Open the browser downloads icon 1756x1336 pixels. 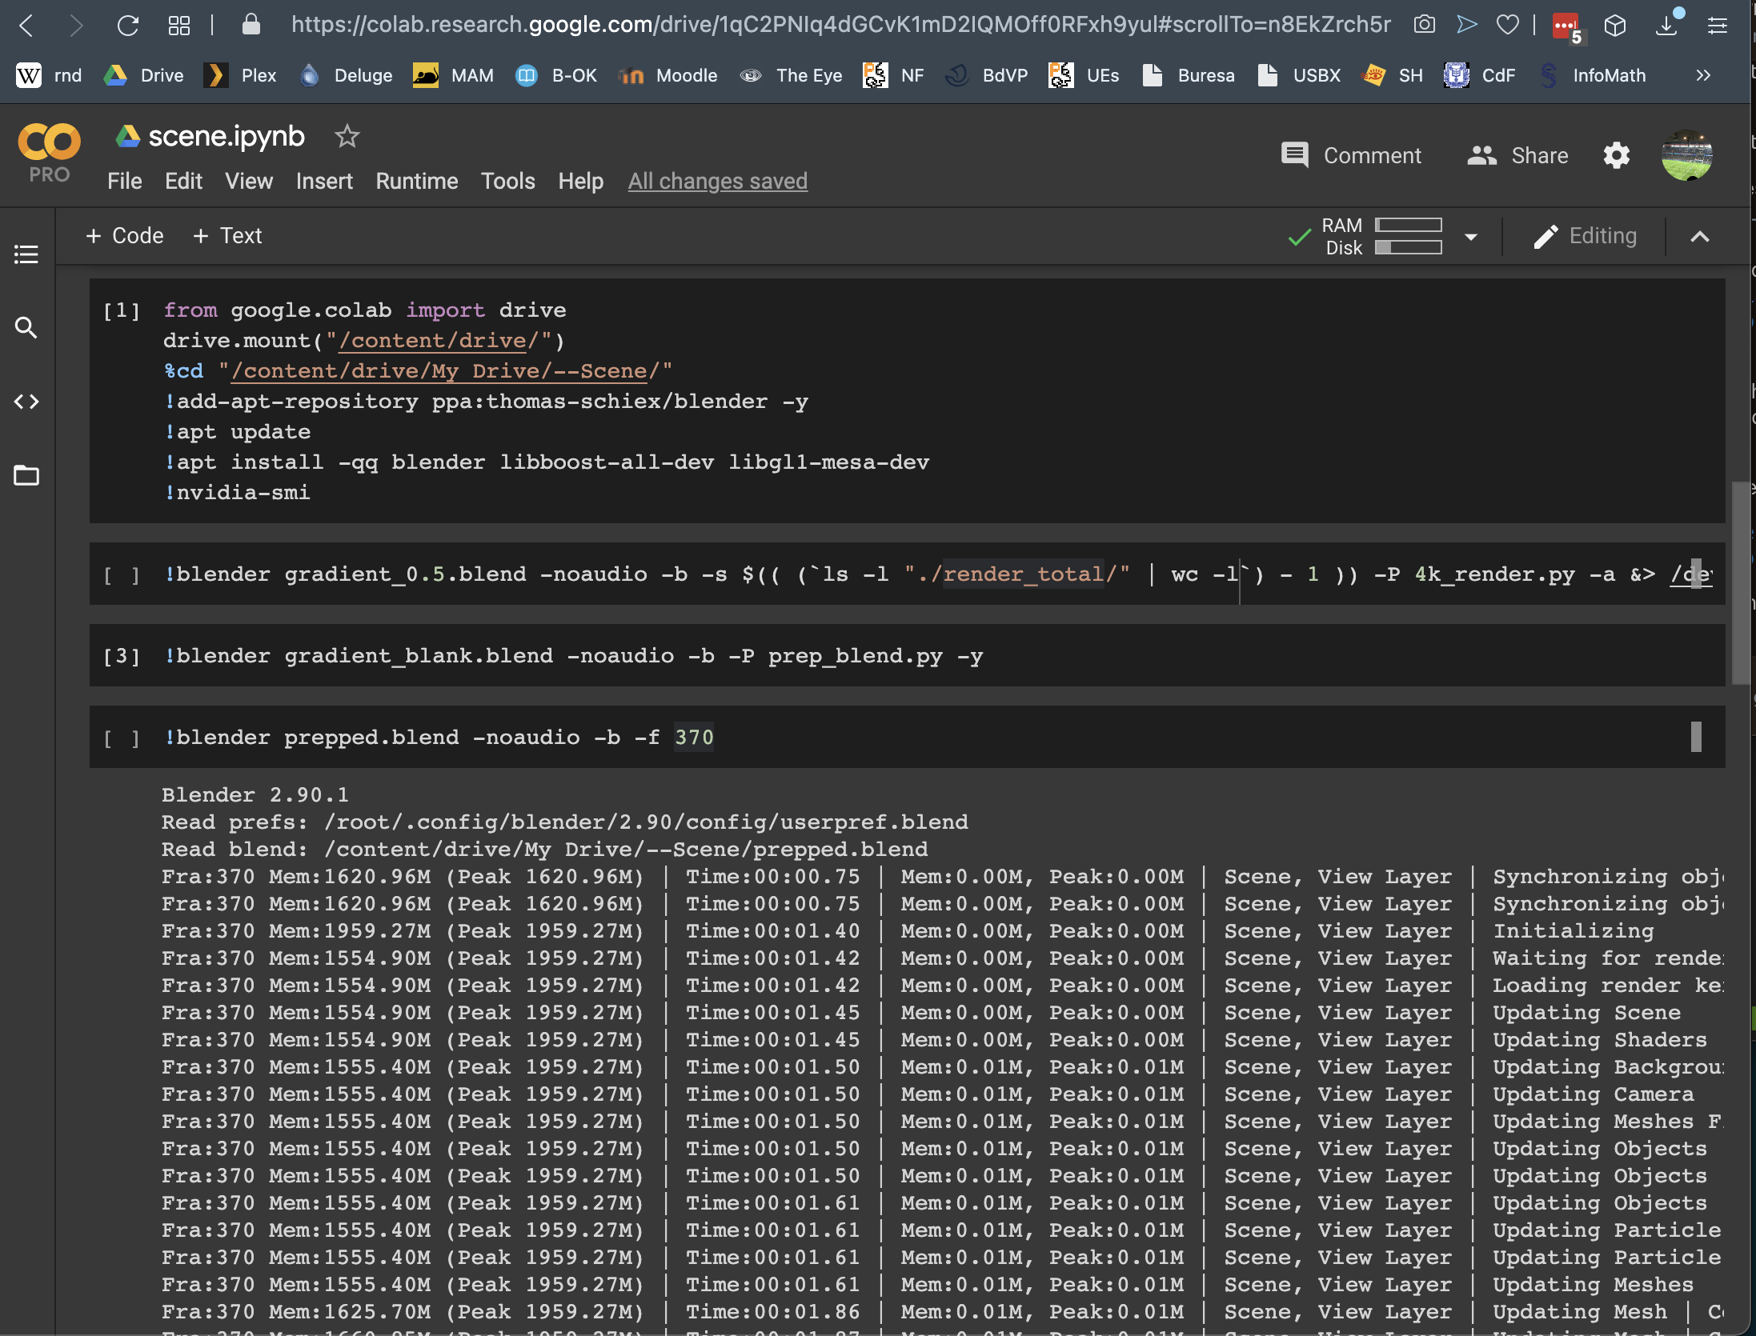click(1666, 26)
